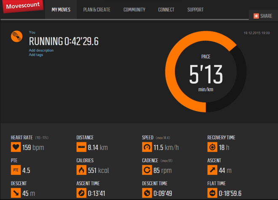
Task: Click the ascent arrow icon
Action: click(x=213, y=170)
